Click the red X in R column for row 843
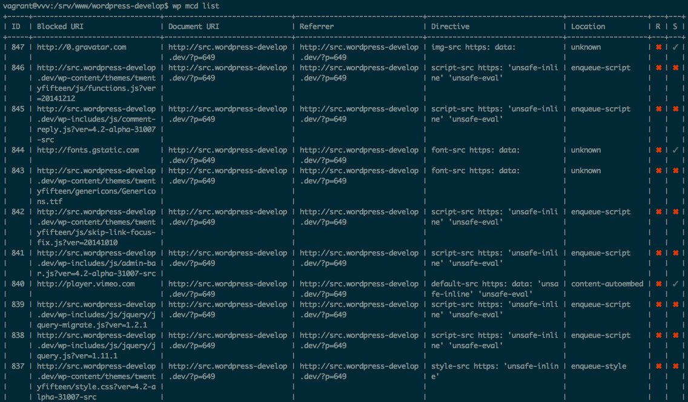 coord(658,171)
